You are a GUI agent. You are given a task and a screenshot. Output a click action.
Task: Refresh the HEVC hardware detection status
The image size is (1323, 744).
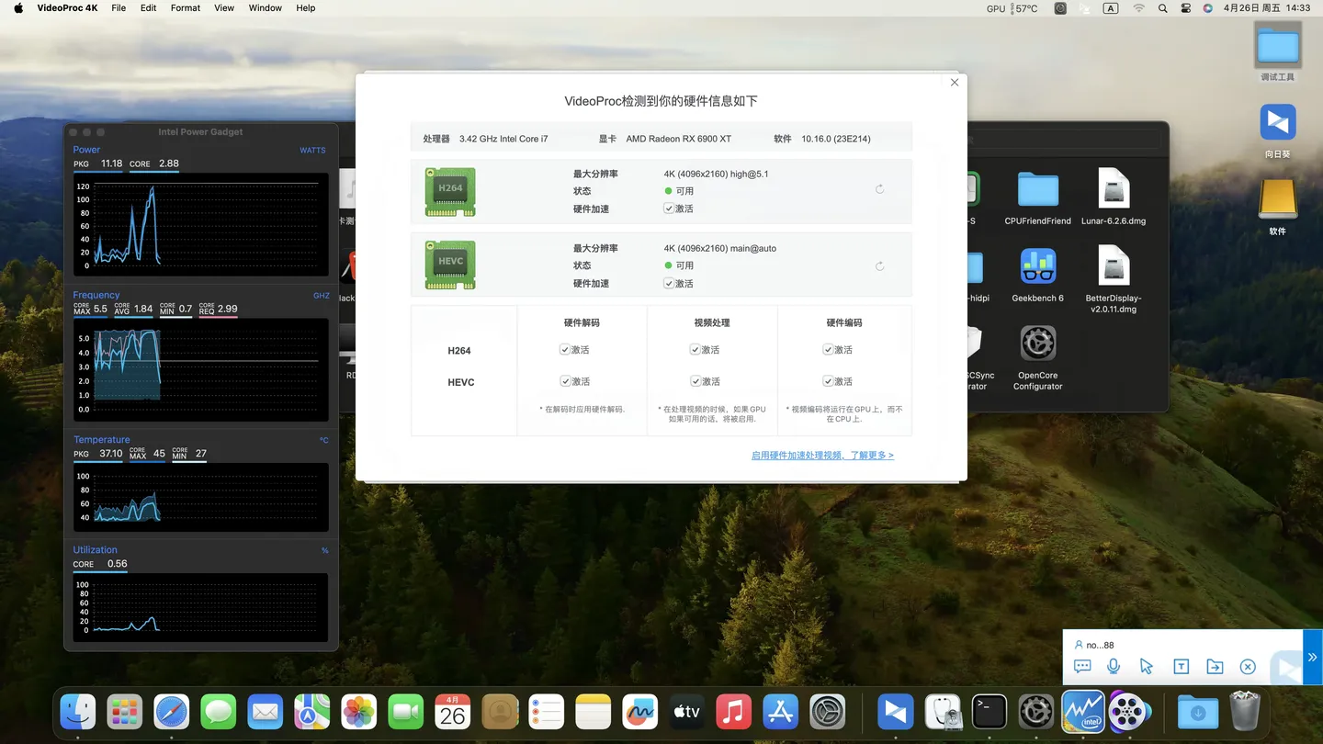point(879,265)
